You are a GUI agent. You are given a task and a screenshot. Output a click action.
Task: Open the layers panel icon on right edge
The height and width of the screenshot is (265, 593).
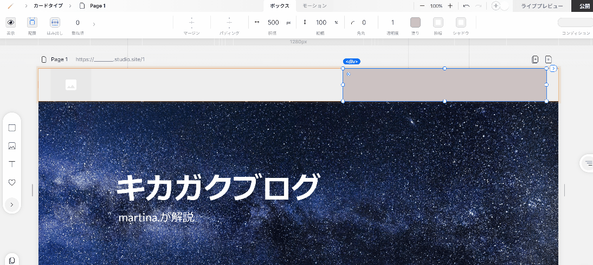[x=588, y=163]
